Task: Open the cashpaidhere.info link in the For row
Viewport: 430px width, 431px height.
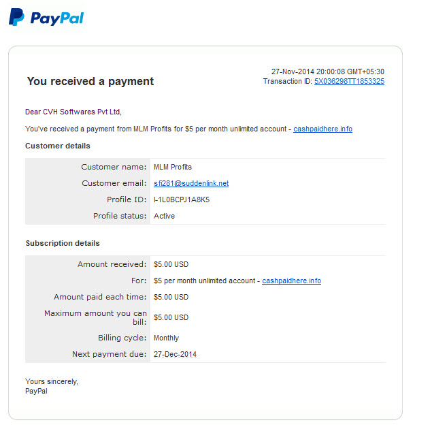Action: pyautogui.click(x=291, y=281)
